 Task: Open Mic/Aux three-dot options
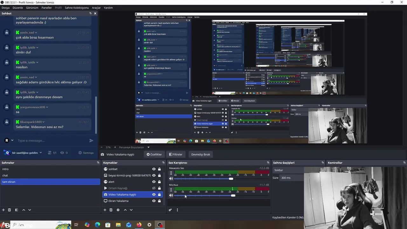(x=171, y=190)
